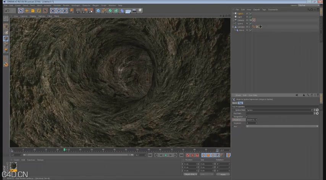Open the Object Manager Tags menu

click(x=264, y=10)
